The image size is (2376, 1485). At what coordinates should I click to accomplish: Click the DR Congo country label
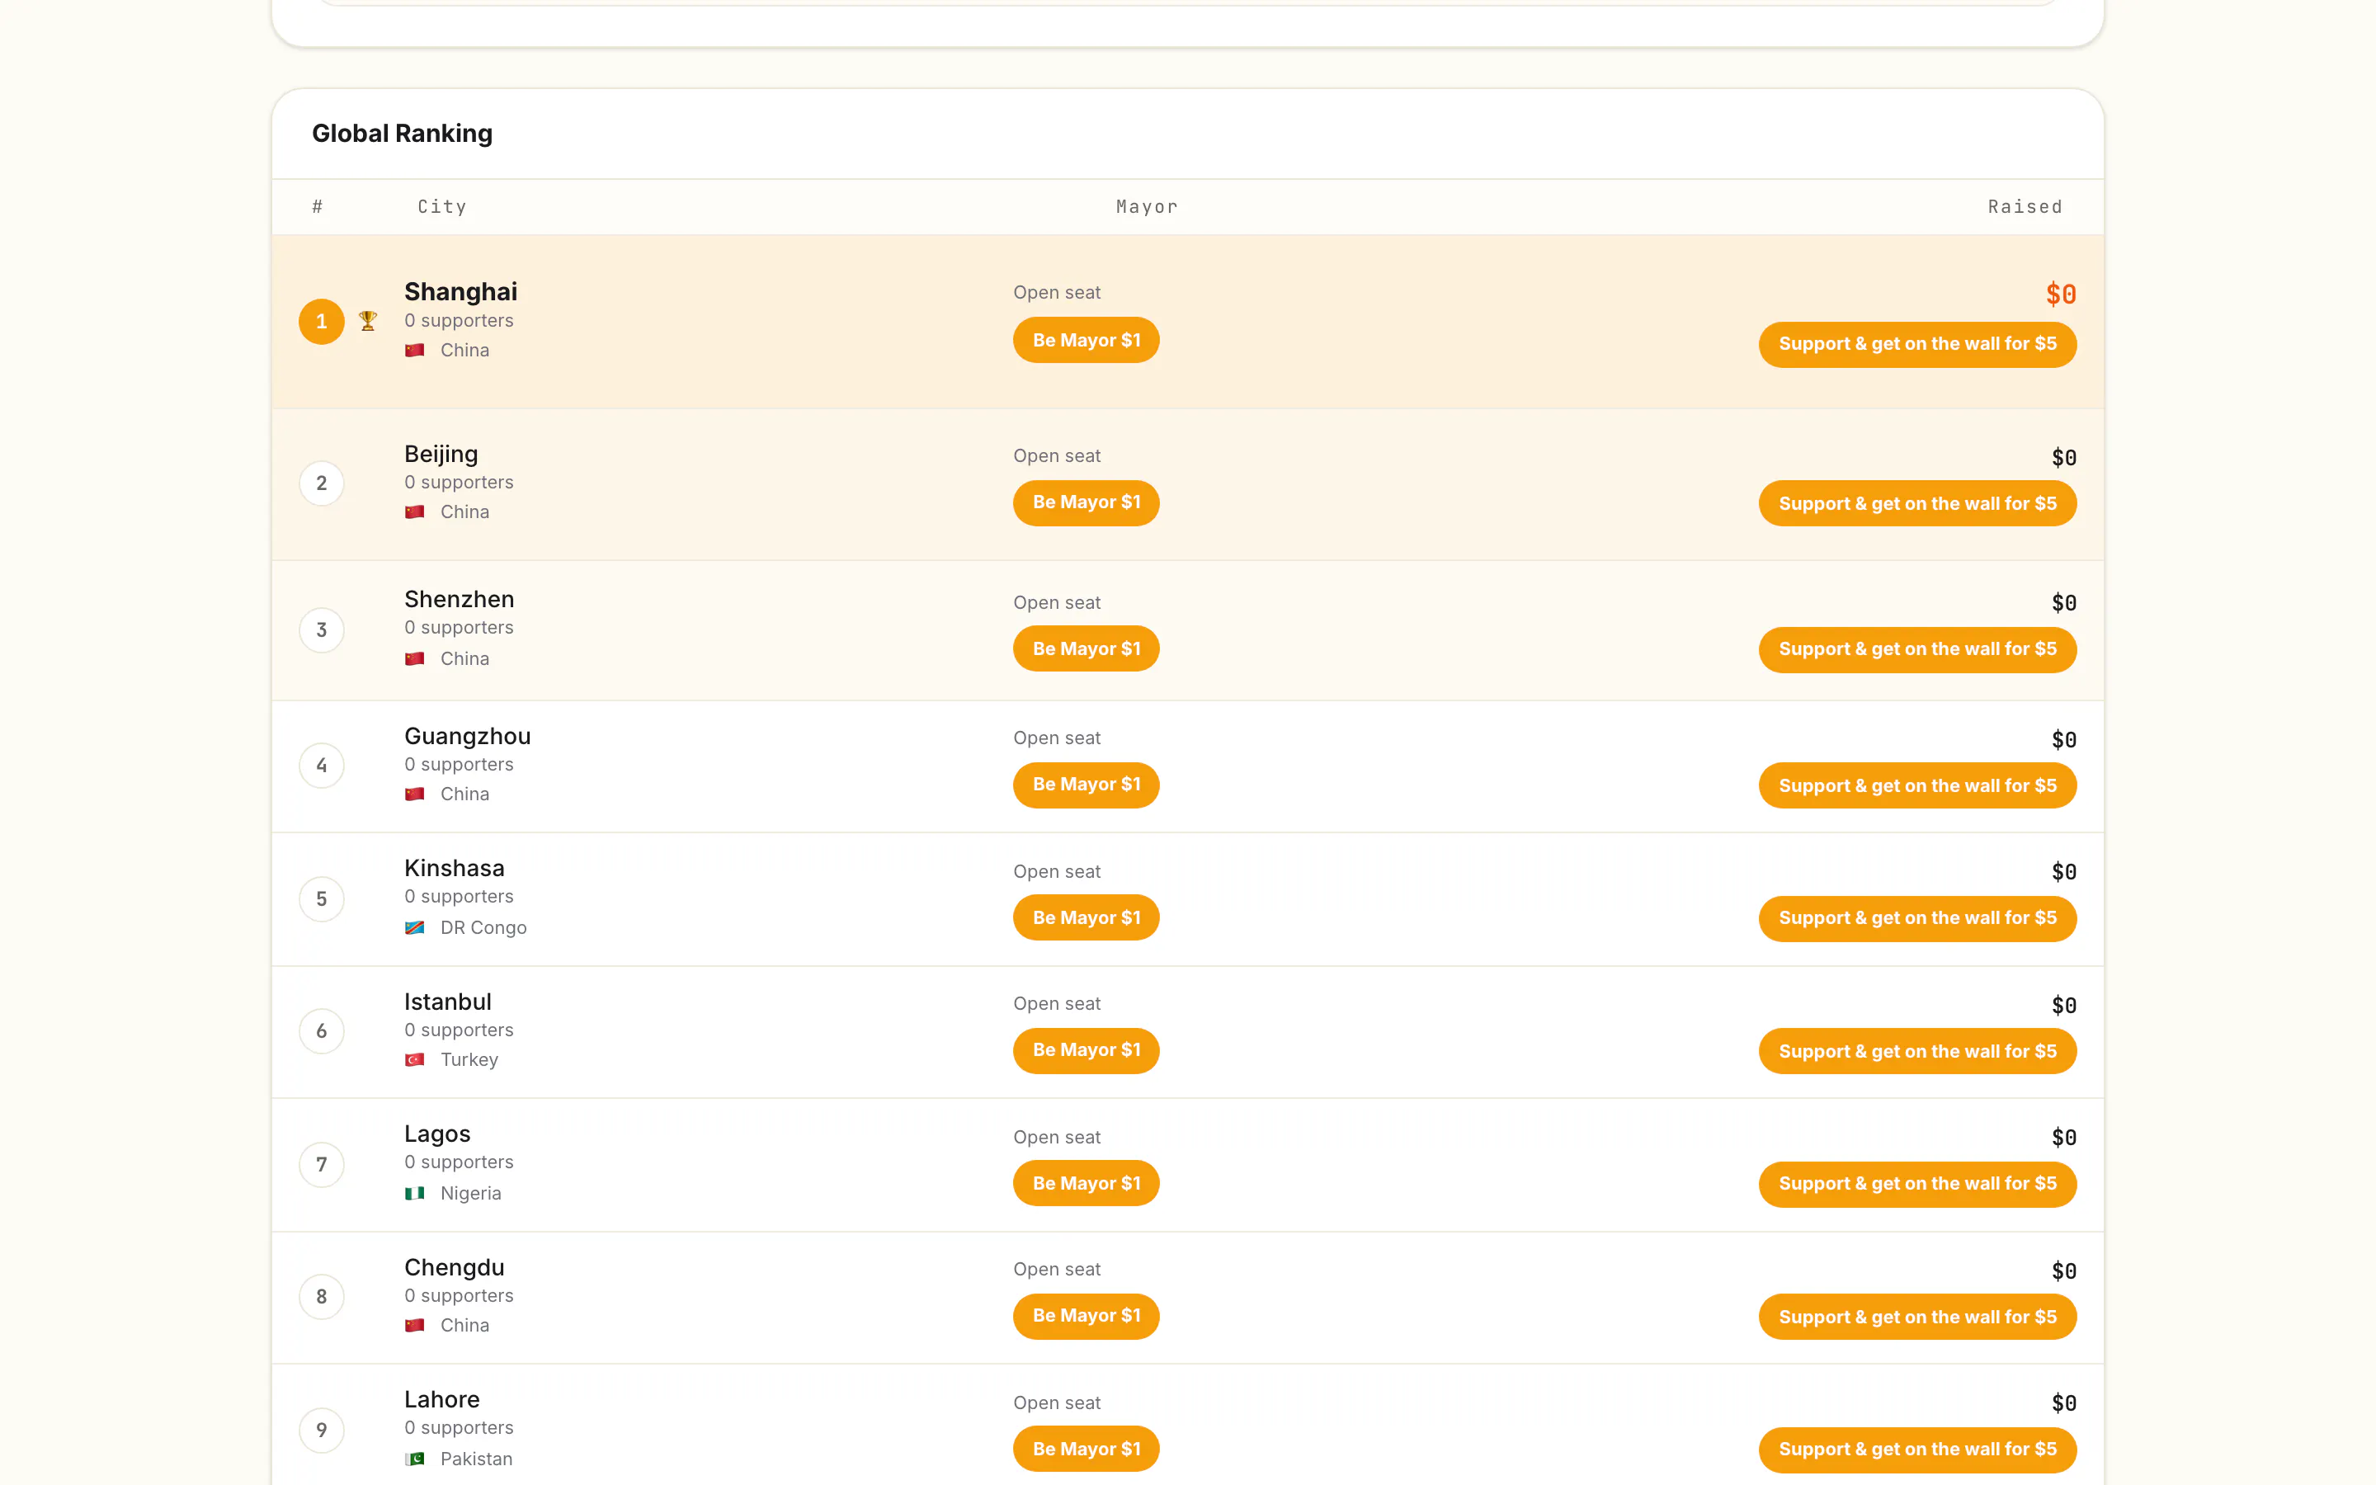[x=483, y=927]
